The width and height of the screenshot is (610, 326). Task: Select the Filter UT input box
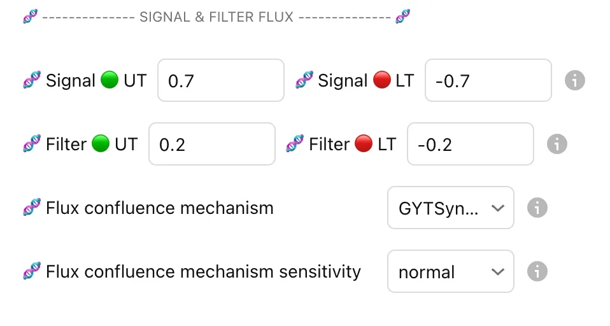[211, 144]
